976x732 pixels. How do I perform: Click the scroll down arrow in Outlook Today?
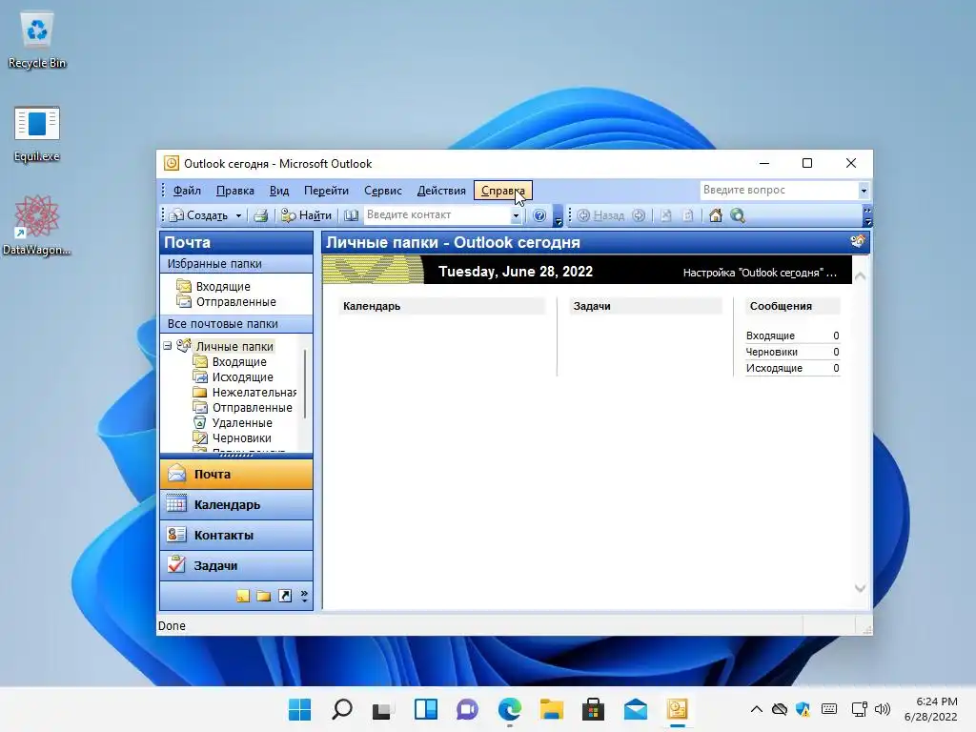(x=861, y=588)
